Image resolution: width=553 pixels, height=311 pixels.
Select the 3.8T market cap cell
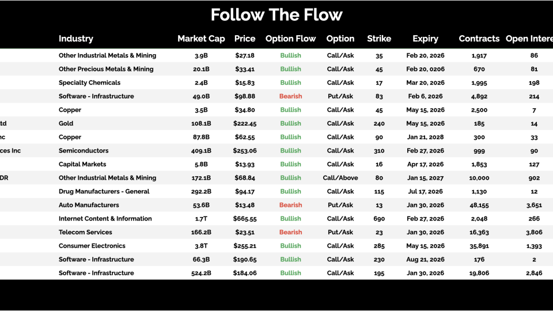(201, 246)
